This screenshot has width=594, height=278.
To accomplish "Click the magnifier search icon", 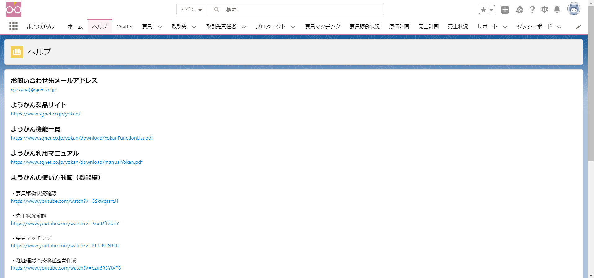I will 217,10.
